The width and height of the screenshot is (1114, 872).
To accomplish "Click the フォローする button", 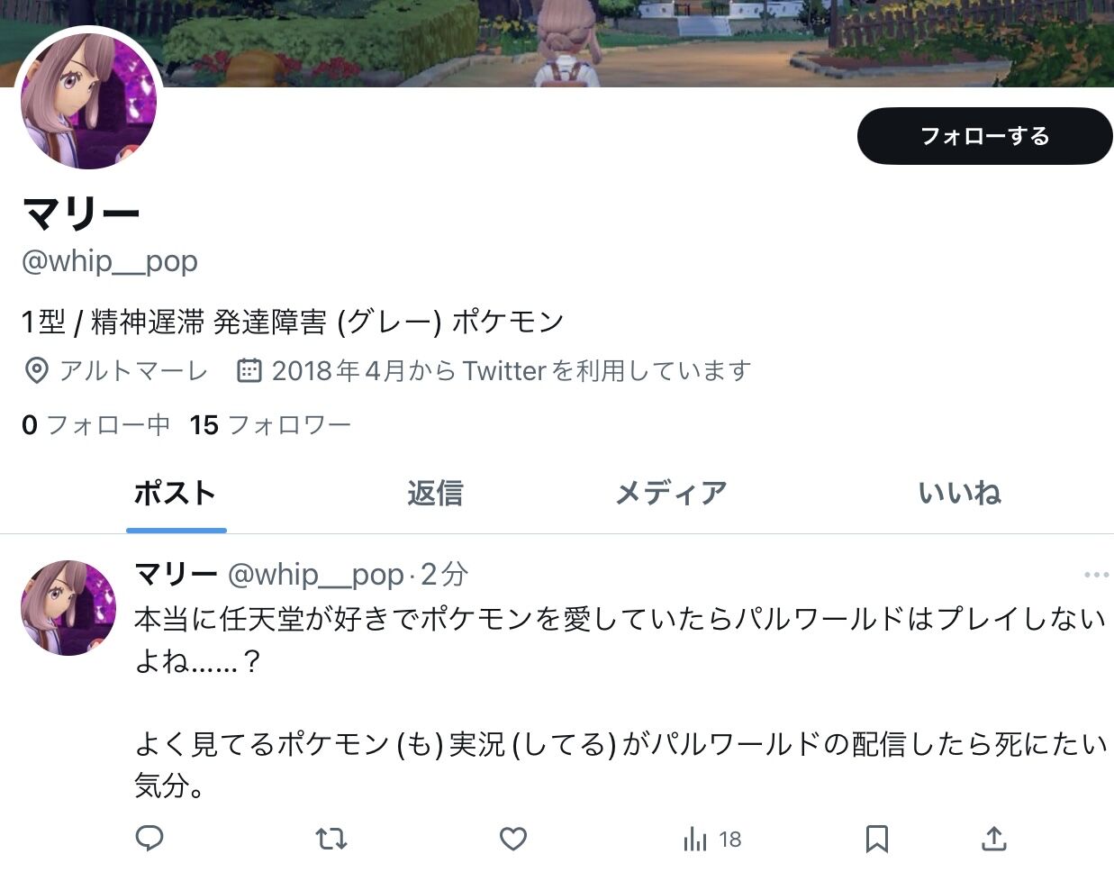I will [x=985, y=136].
